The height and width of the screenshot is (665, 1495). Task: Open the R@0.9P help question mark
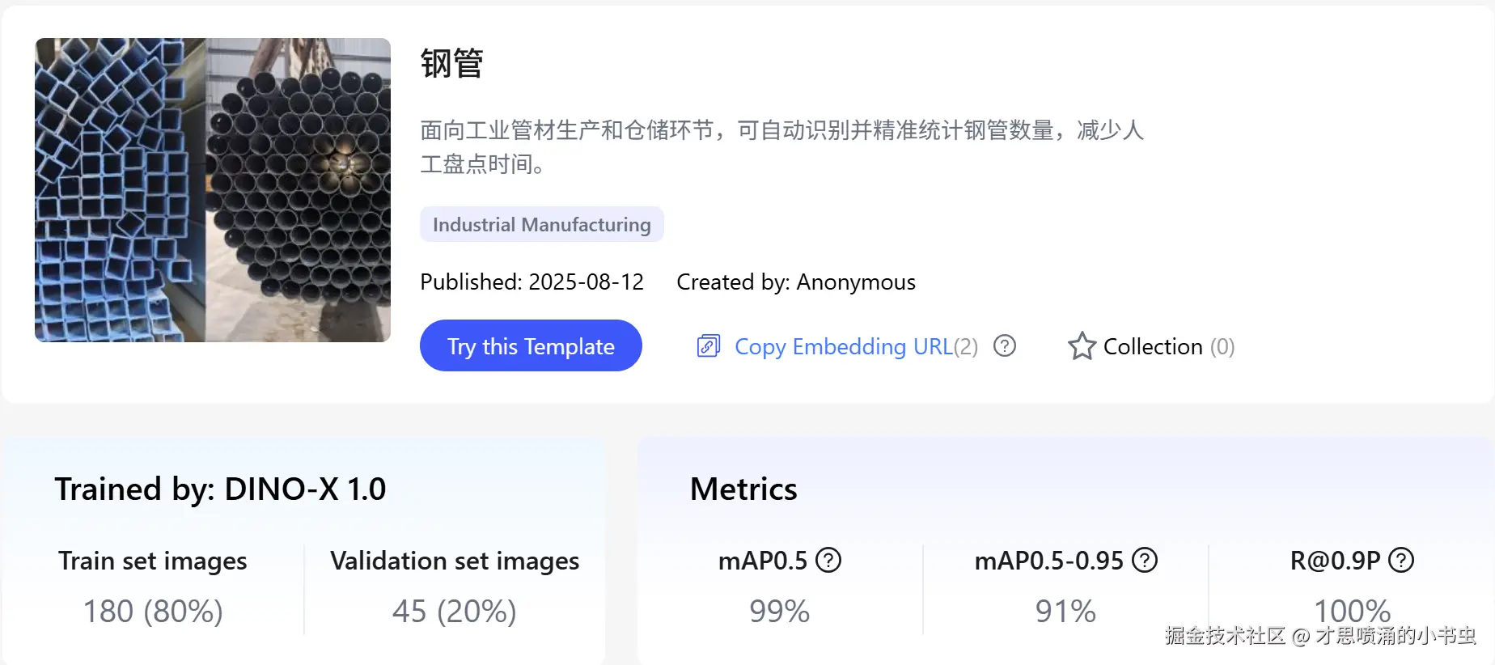tap(1401, 560)
